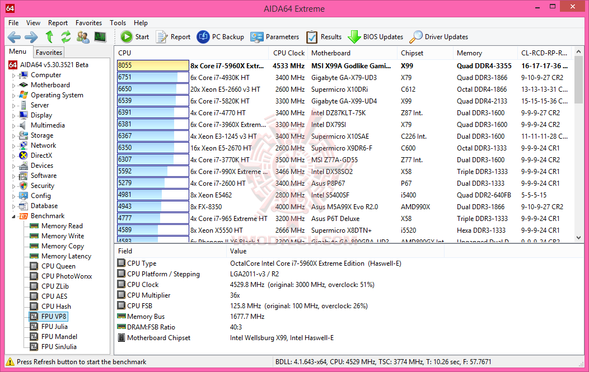Viewport: 589px width, 372px height.
Task: Open the CPU Queen benchmark
Action: click(58, 266)
